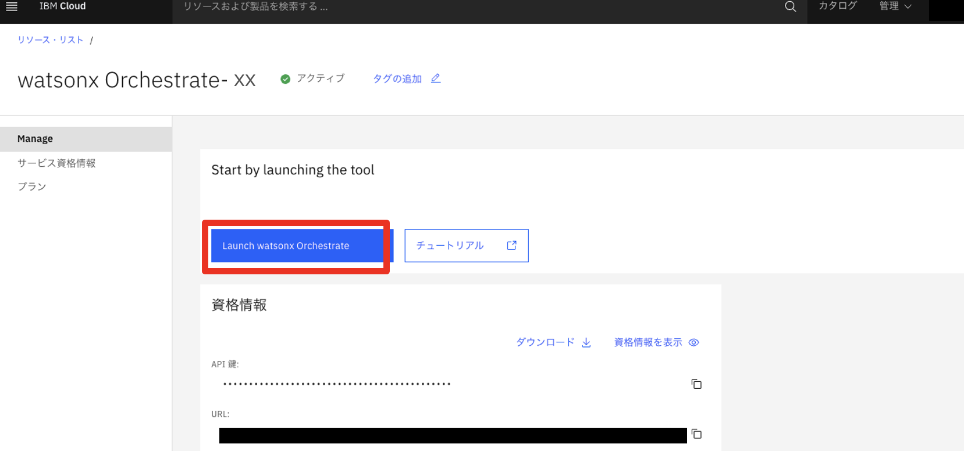The width and height of the screenshot is (964, 451).
Task: Open the プラン sidebar item
Action: 32,187
